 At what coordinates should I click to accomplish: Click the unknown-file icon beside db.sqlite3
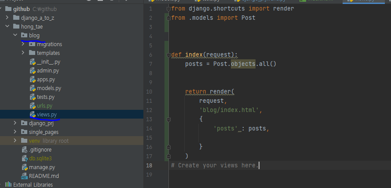pos(25,159)
